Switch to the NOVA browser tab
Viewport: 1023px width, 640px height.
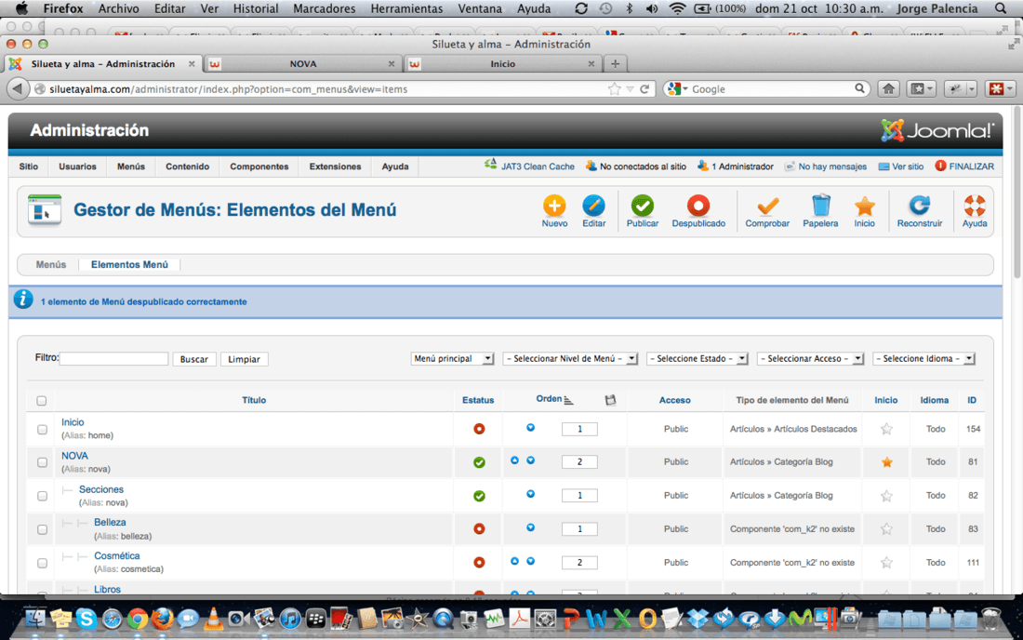click(x=303, y=64)
